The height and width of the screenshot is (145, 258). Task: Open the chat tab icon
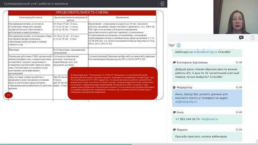(241, 38)
